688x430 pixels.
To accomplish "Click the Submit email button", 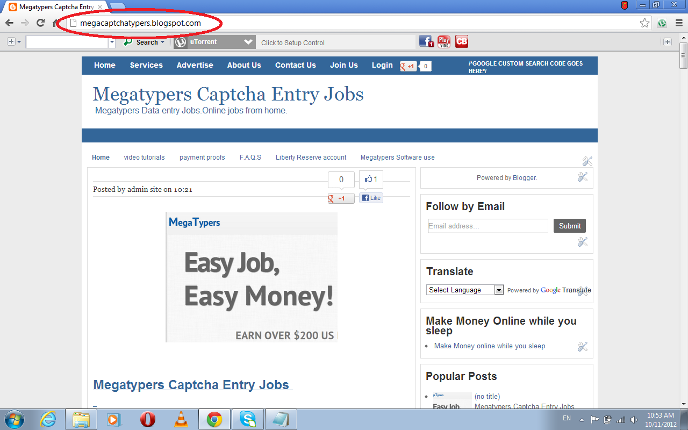I will (570, 226).
